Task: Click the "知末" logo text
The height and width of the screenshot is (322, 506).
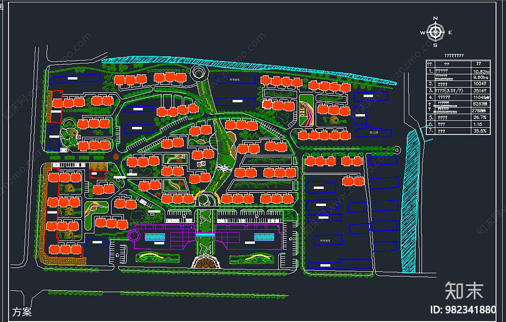Action: point(464,290)
